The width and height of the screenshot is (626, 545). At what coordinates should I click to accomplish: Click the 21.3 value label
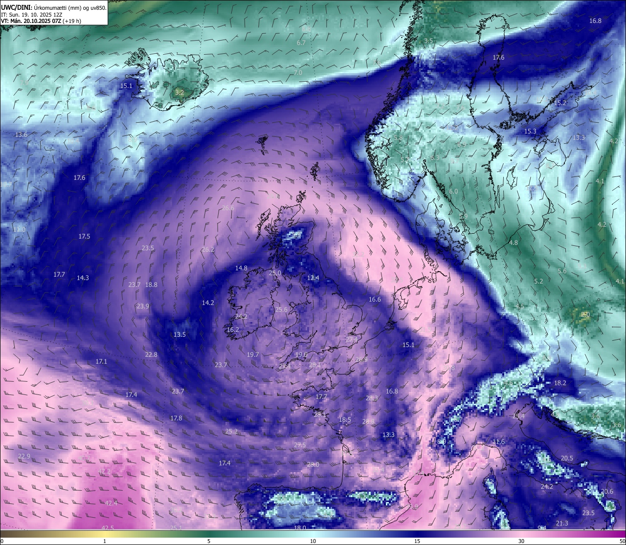[562, 523]
